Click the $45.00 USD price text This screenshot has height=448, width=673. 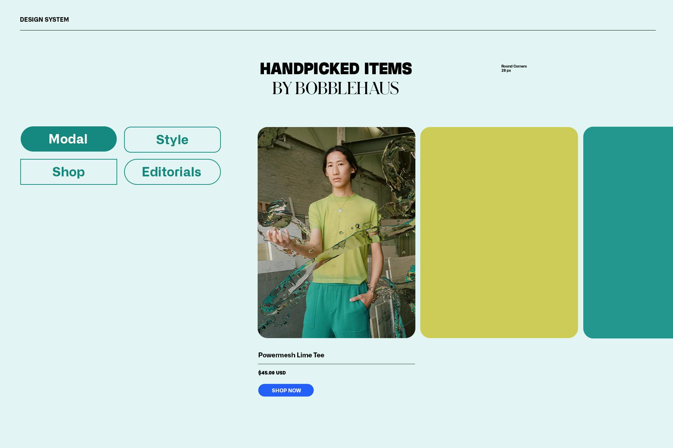(272, 373)
